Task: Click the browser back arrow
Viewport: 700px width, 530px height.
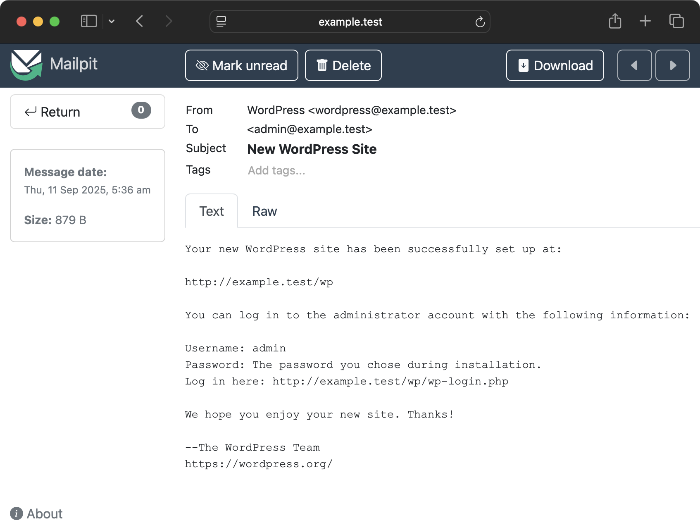Action: [x=140, y=21]
